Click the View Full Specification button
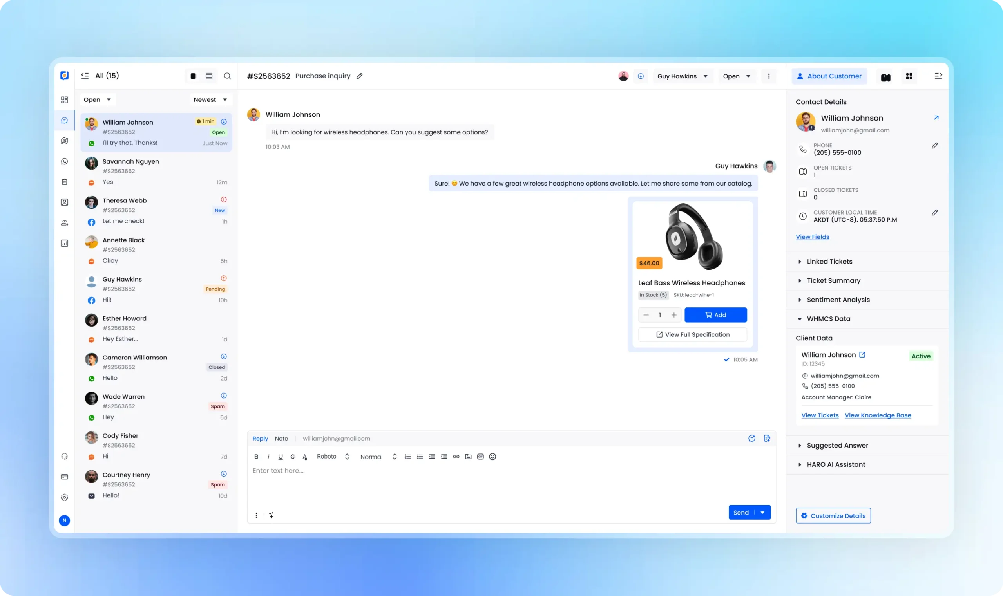The height and width of the screenshot is (596, 1003). point(692,334)
